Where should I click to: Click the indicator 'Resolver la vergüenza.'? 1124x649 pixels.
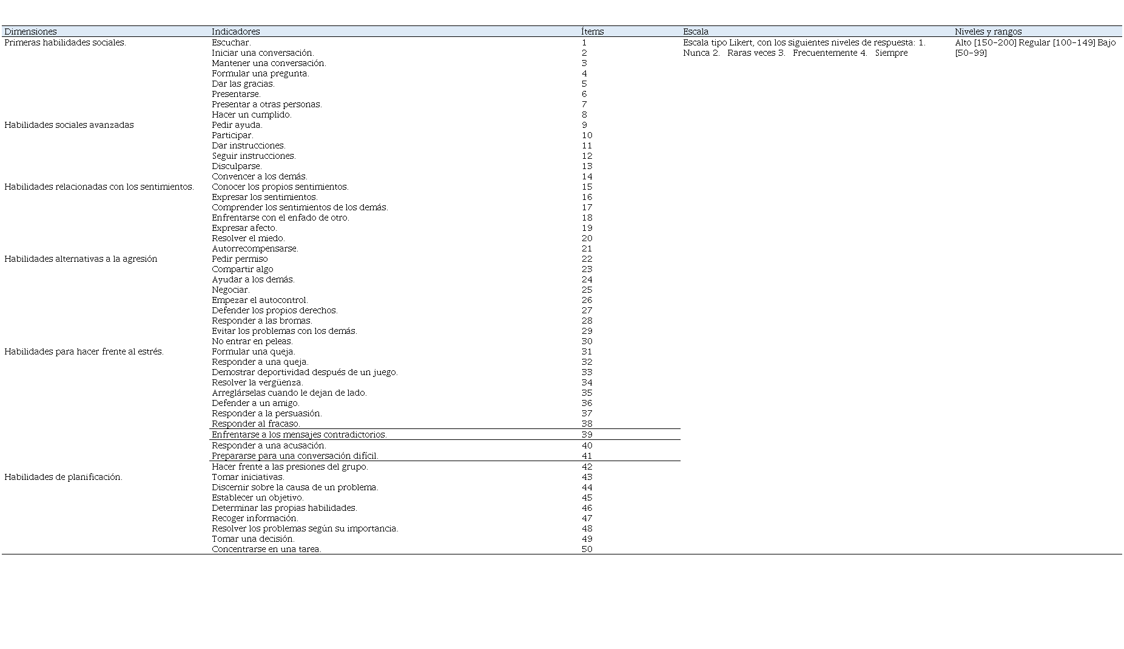tap(257, 382)
